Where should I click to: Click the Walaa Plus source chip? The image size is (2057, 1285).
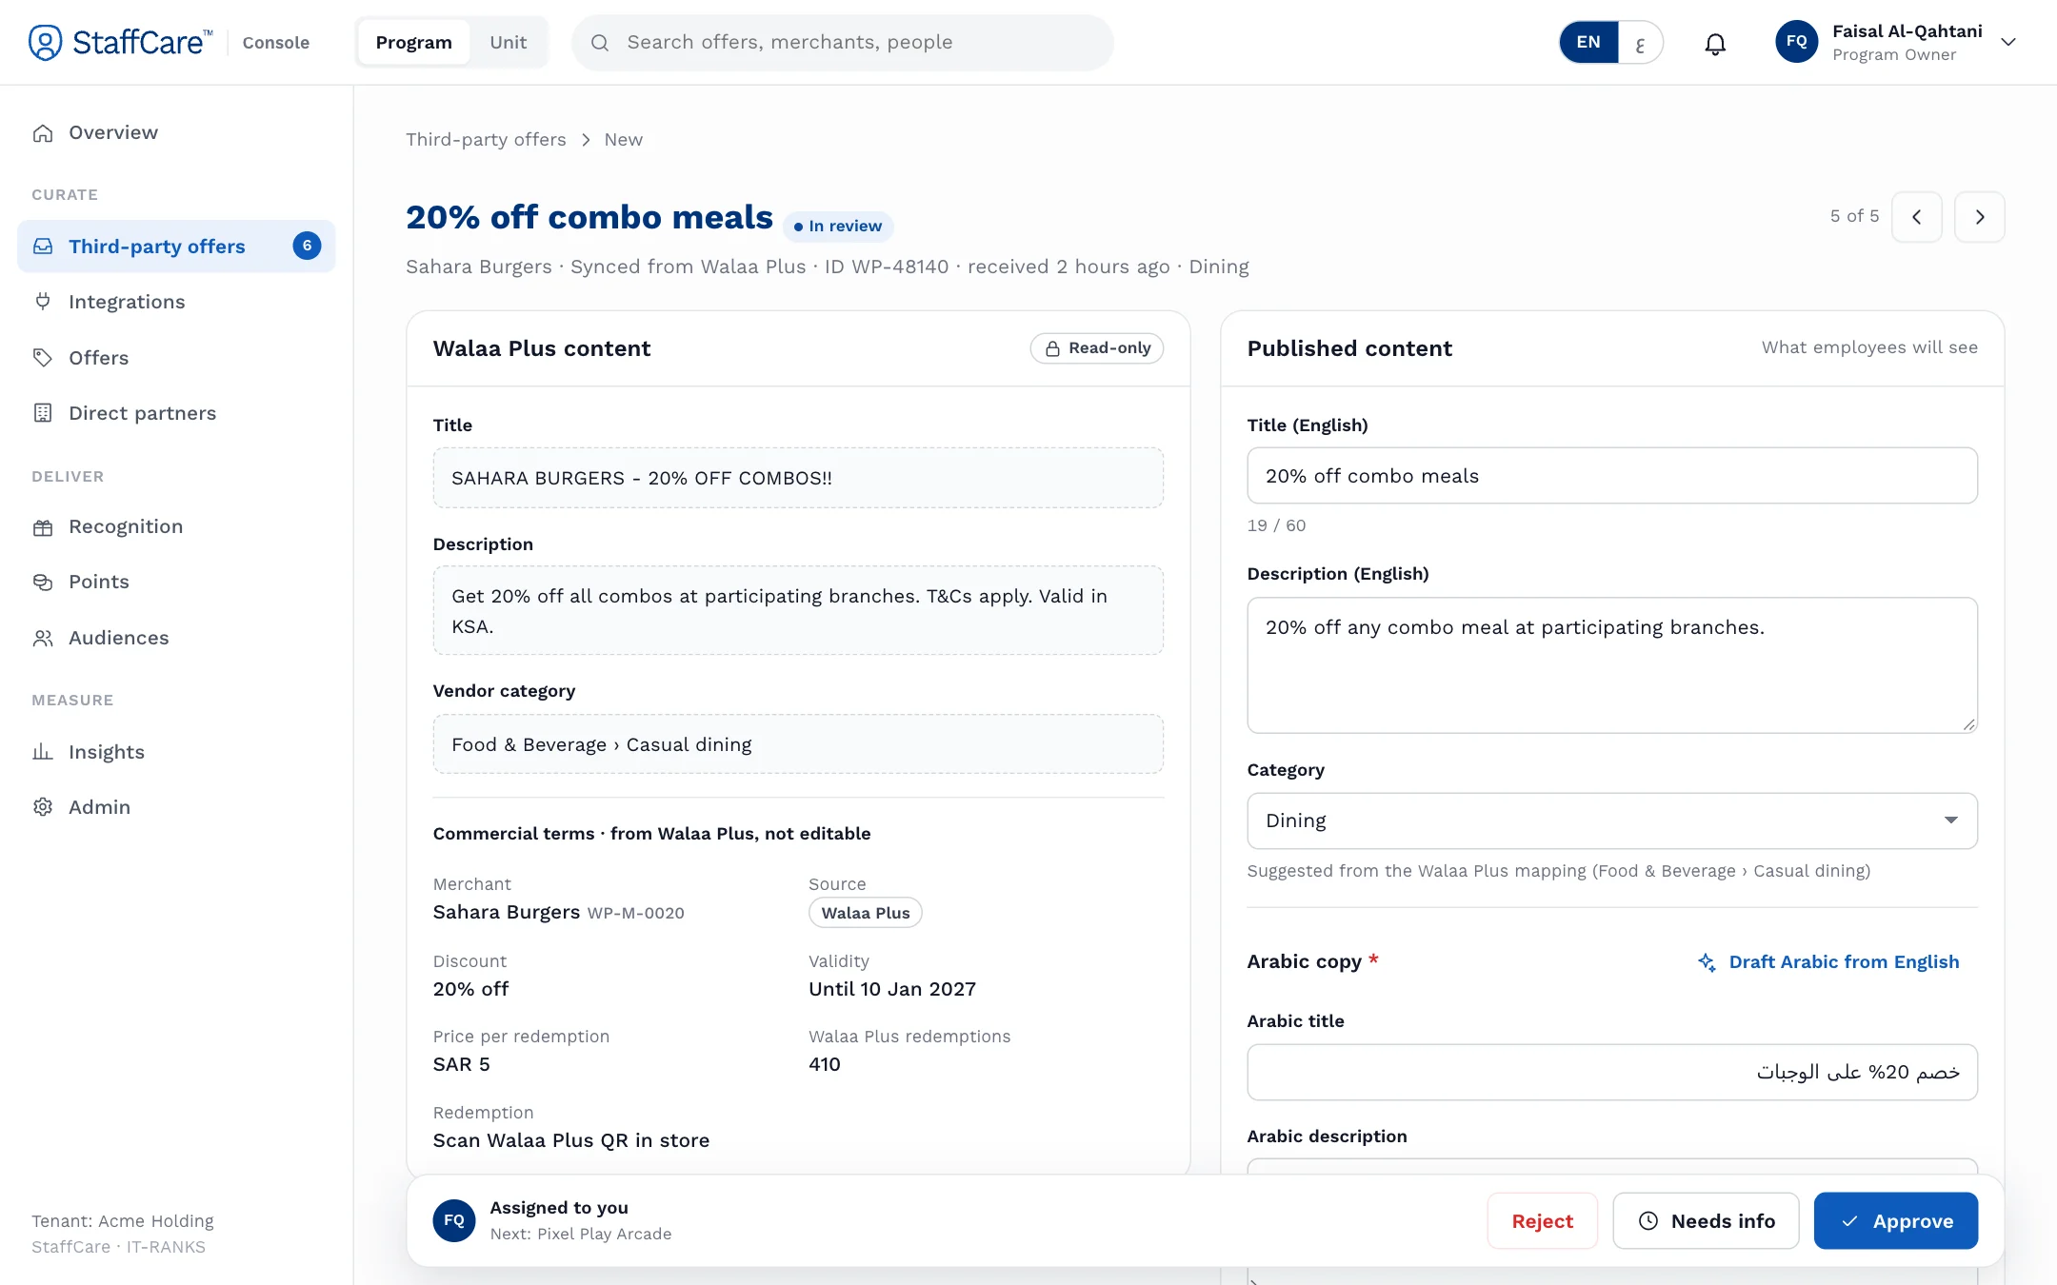pos(865,913)
